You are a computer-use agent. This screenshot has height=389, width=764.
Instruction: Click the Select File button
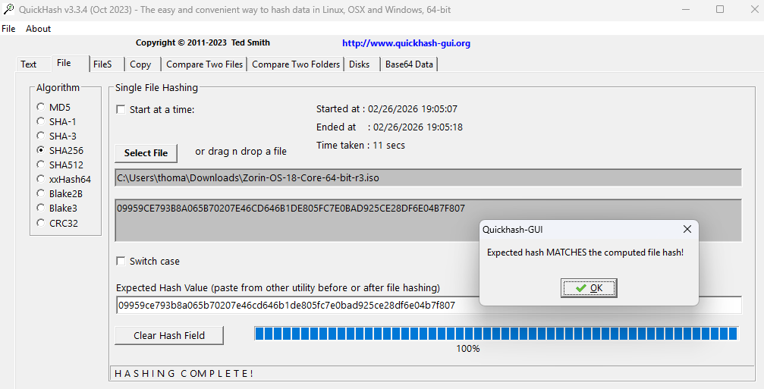[x=146, y=152]
